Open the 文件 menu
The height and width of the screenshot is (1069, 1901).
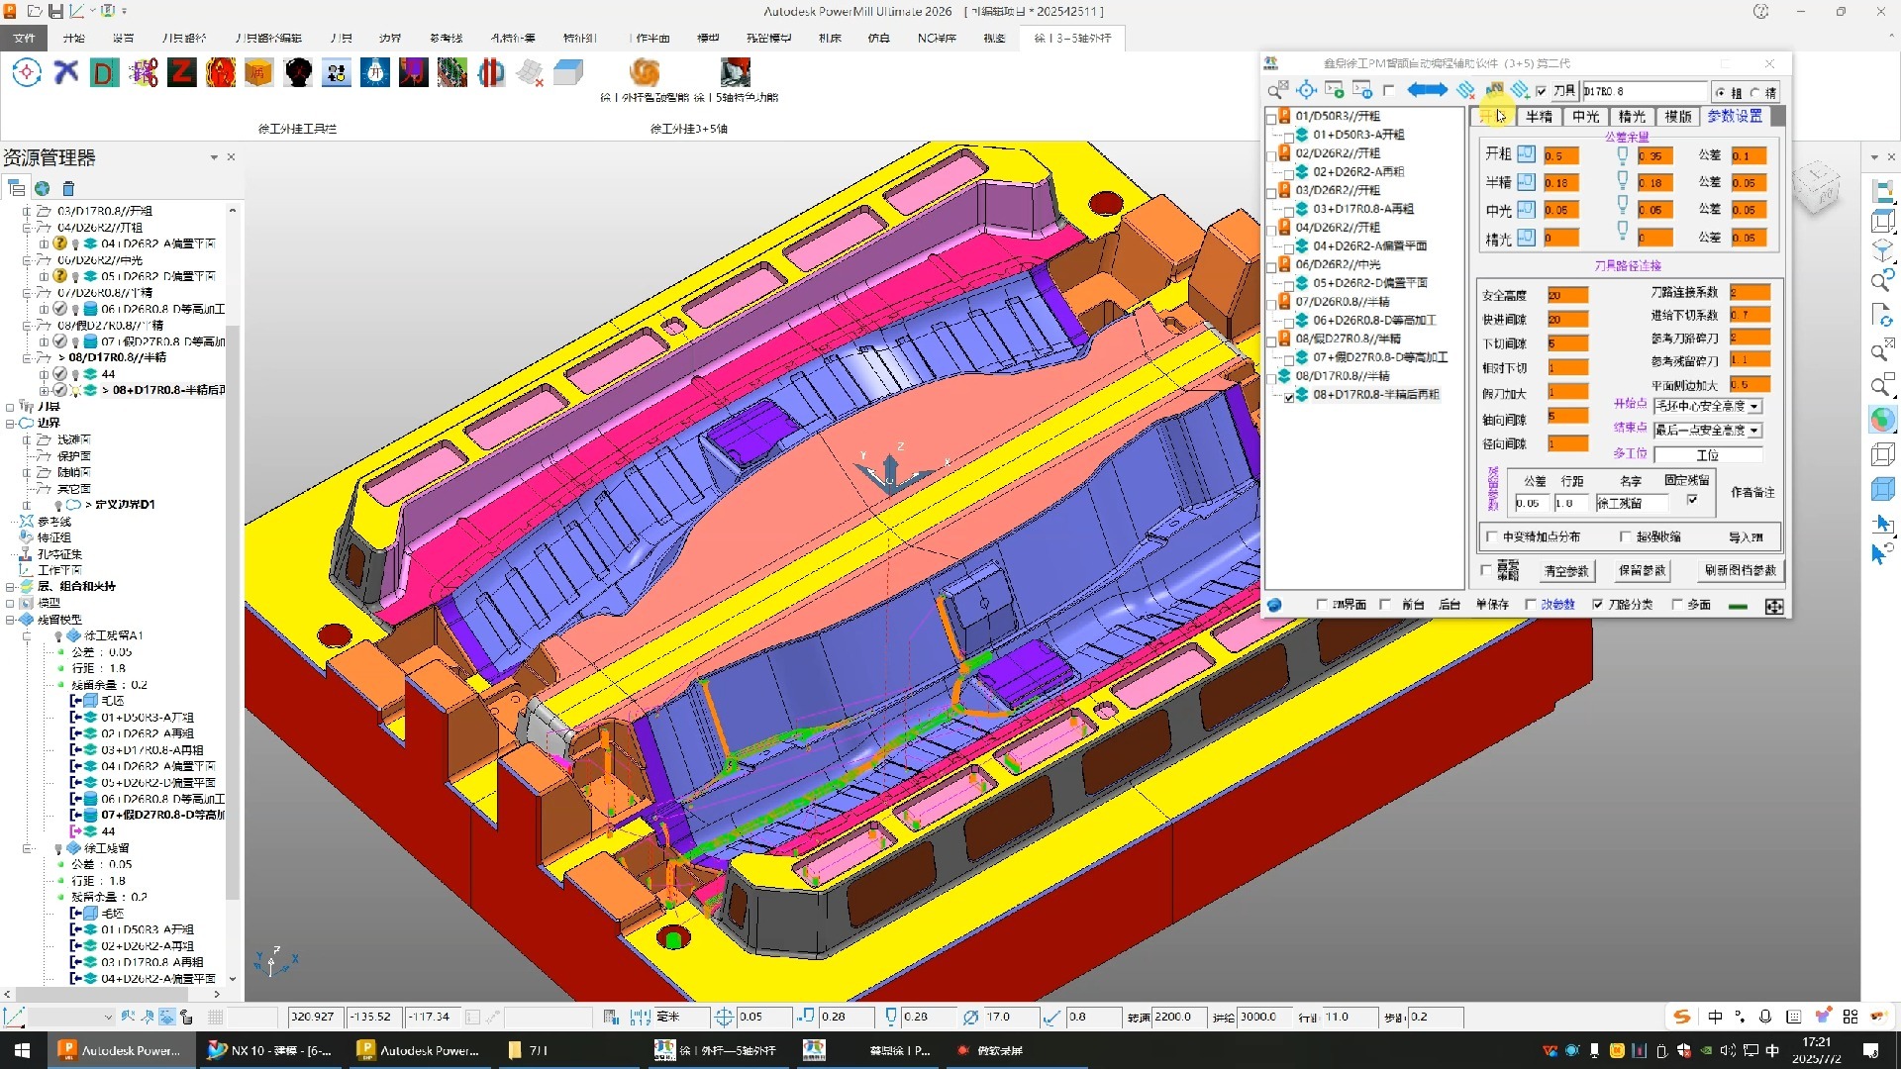(x=25, y=38)
